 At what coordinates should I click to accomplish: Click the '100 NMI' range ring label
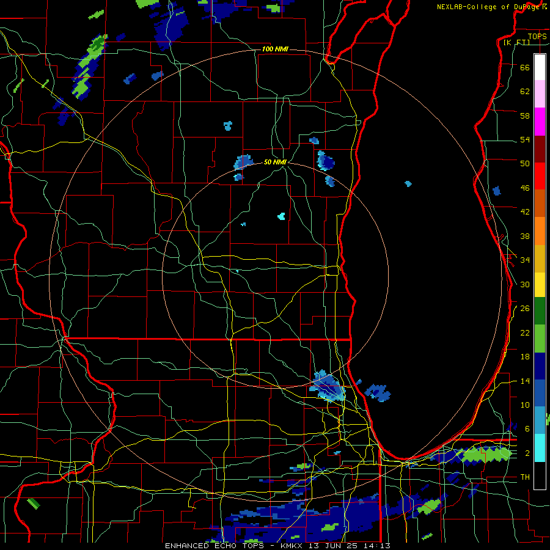pos(275,49)
